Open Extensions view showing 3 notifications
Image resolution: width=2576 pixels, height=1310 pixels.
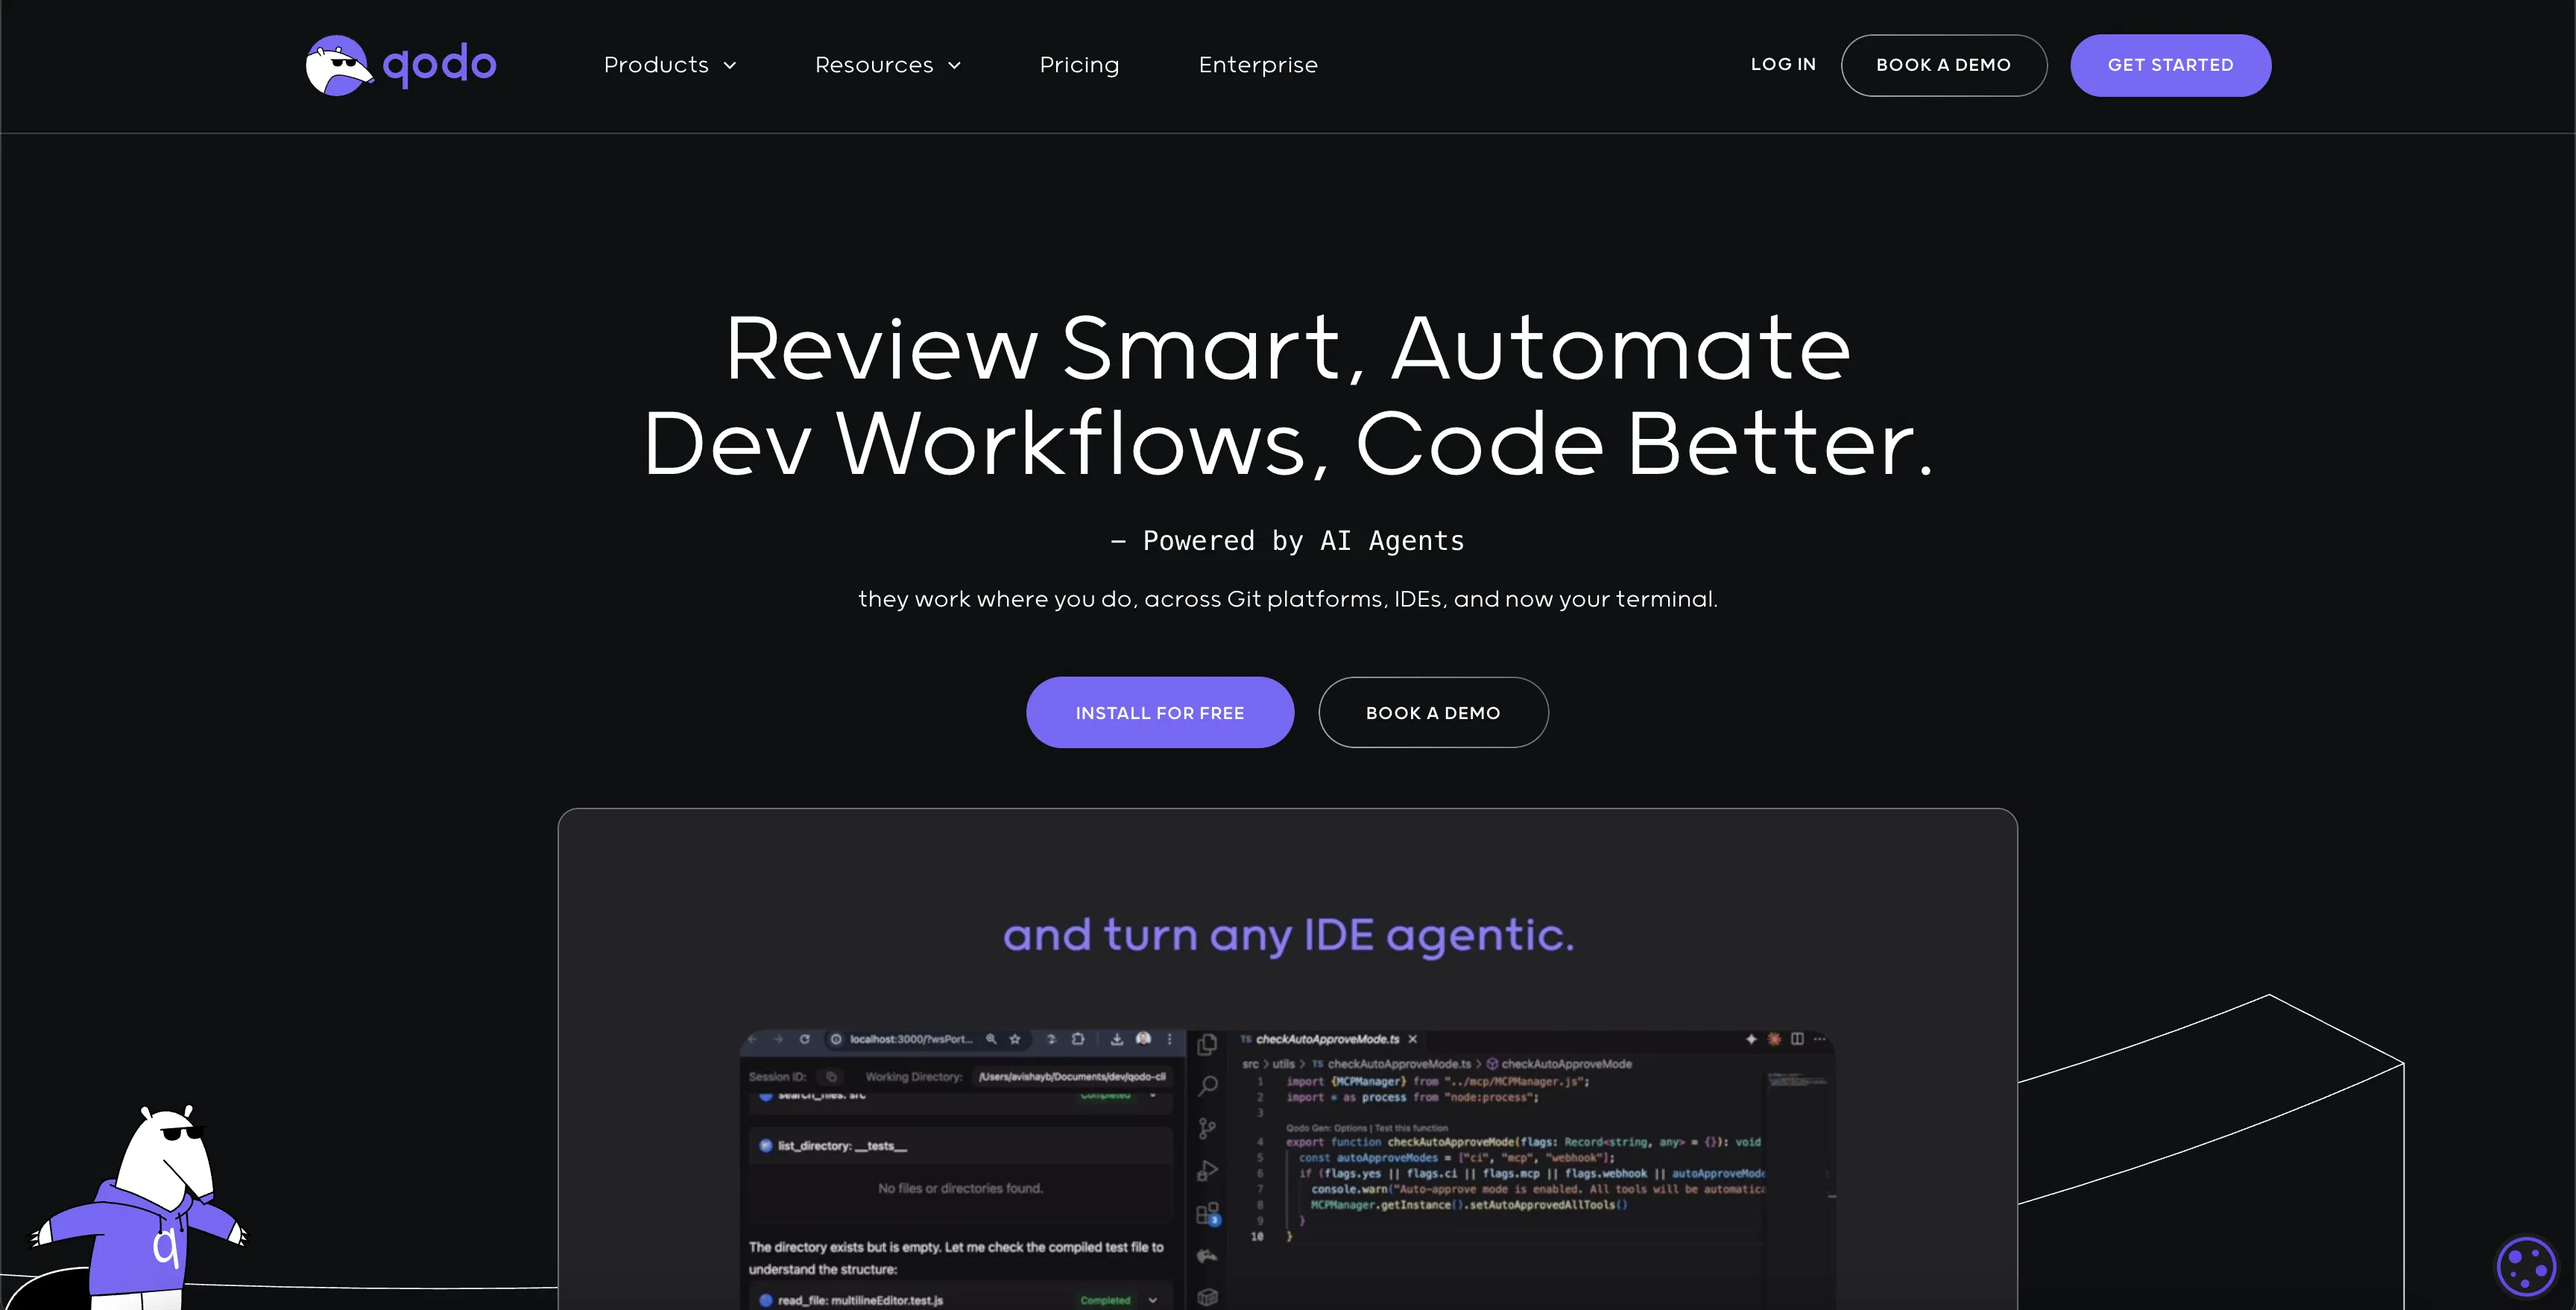[1205, 1213]
